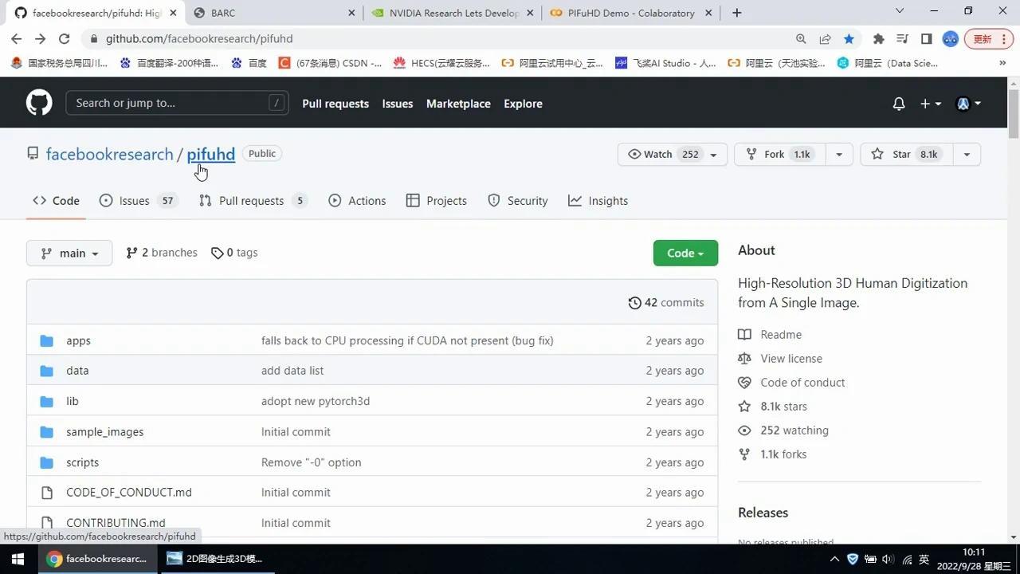Open the View license link
The height and width of the screenshot is (574, 1020).
coord(791,359)
